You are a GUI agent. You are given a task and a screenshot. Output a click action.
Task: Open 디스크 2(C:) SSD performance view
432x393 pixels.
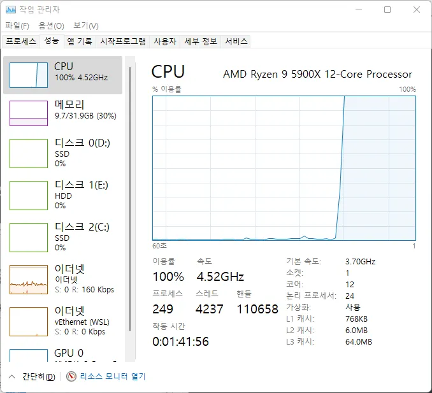click(64, 236)
